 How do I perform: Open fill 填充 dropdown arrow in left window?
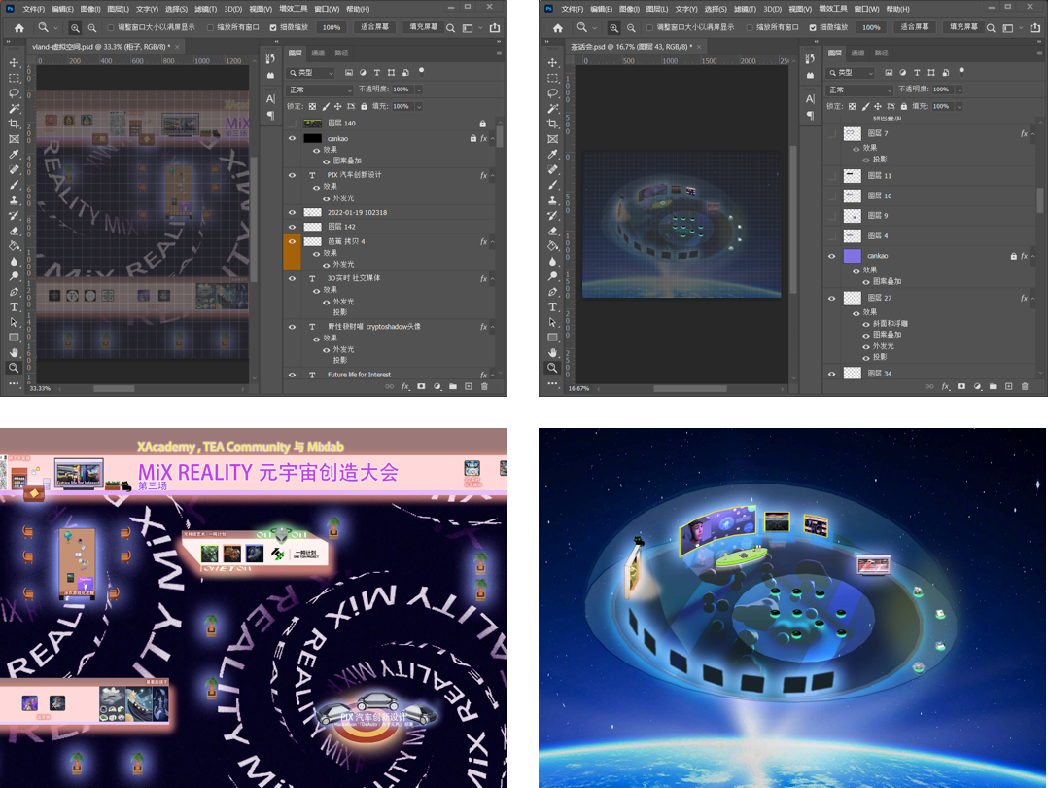(419, 106)
